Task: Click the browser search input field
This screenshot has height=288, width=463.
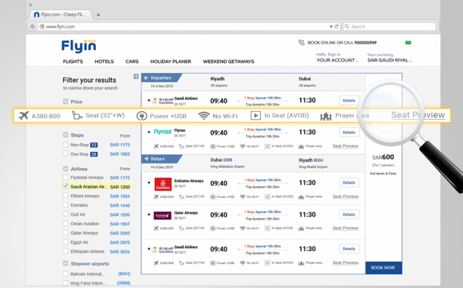Action: tap(389, 26)
